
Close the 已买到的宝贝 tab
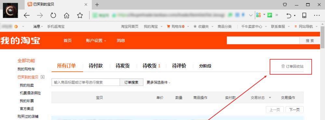tap(86, 5)
